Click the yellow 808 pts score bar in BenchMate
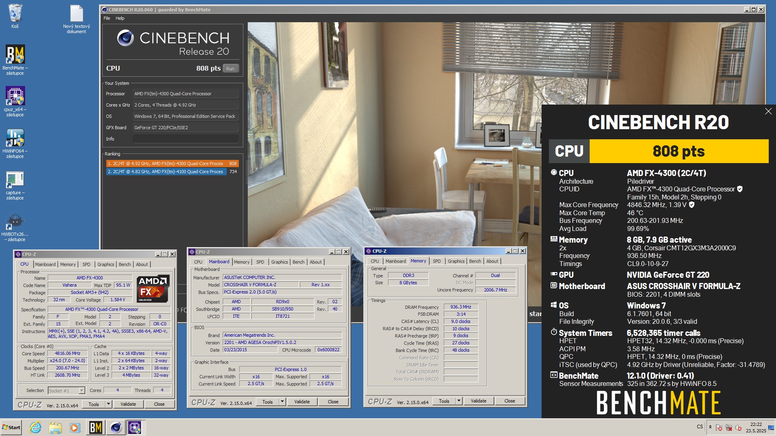776x436 pixels. coord(679,151)
